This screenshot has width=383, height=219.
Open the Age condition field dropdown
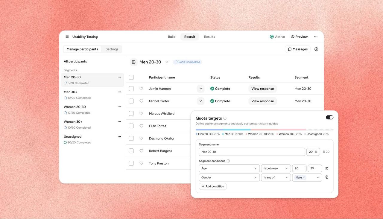(229, 168)
